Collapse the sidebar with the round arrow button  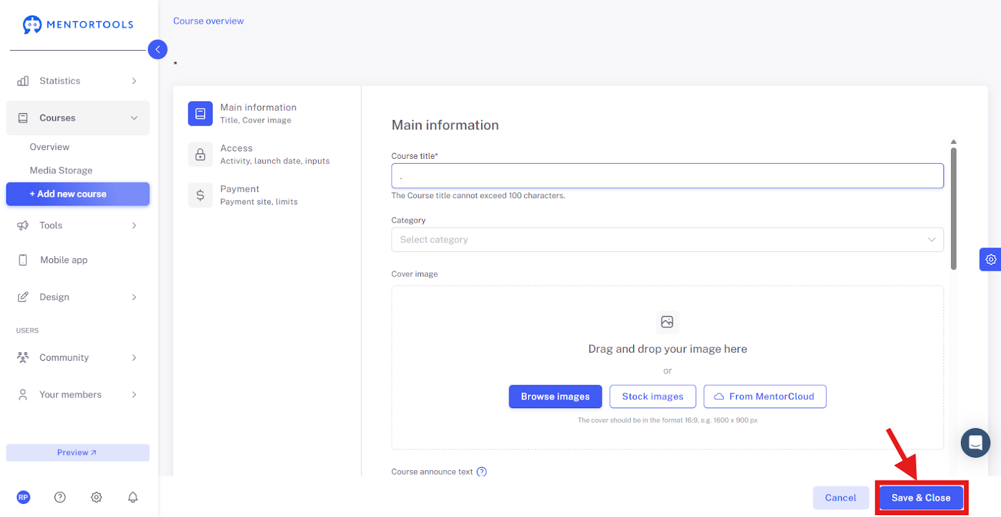tap(158, 49)
